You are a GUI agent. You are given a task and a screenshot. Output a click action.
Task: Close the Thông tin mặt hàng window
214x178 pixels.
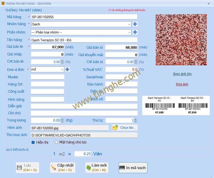point(209,4)
